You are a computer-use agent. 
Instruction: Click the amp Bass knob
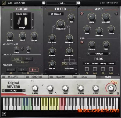click(x=87, y=29)
